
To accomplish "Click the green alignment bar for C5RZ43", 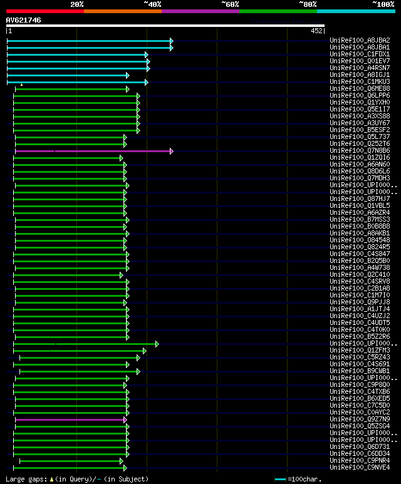I will point(79,358).
